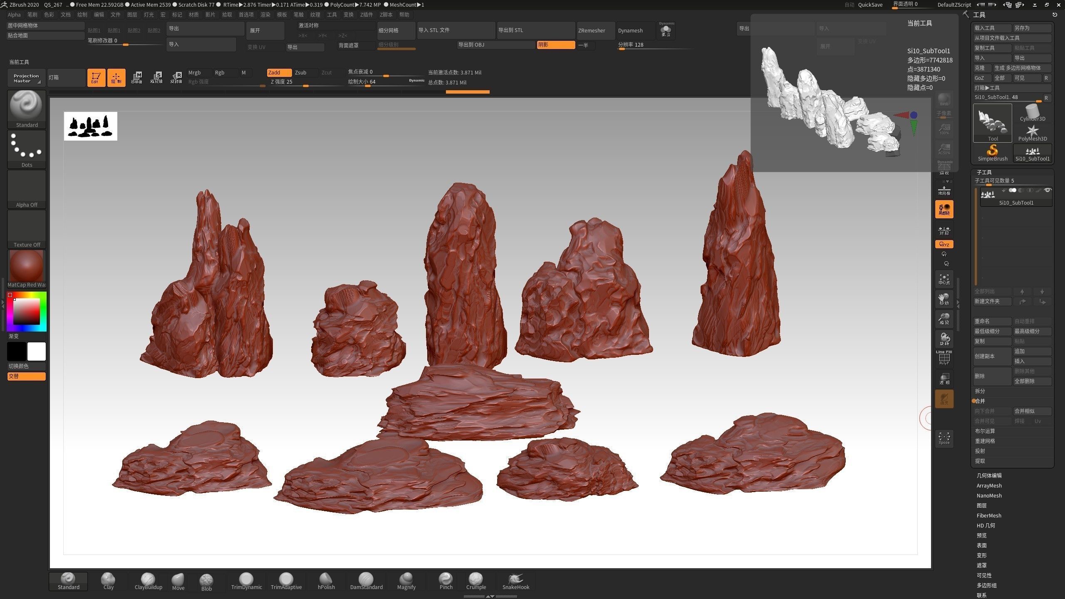Screen dimensions: 1065x599
Task: Expand the ArrayMesh palette
Action: [989, 485]
